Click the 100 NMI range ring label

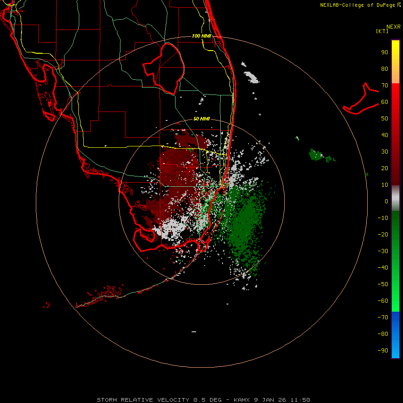pyautogui.click(x=201, y=36)
